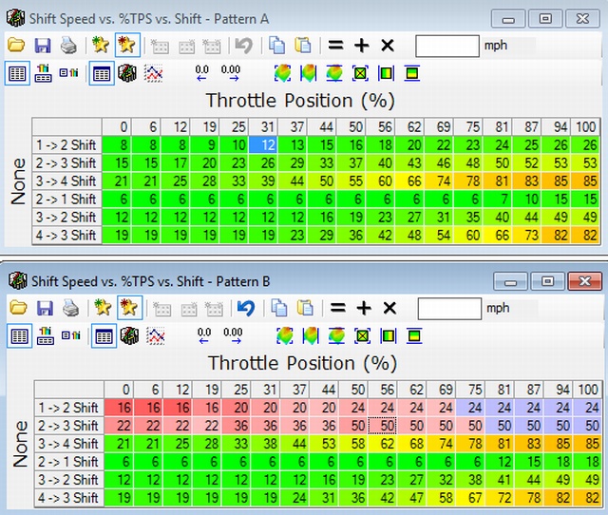The image size is (608, 515).
Task: Print the Pattern A shift table
Action: [68, 45]
